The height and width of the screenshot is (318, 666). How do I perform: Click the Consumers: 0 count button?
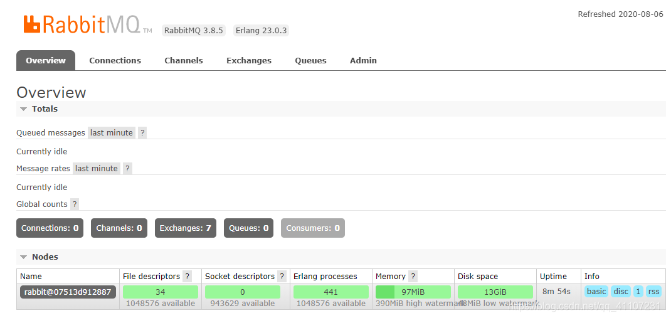point(312,228)
